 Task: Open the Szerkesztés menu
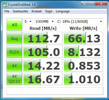tap(20, 11)
